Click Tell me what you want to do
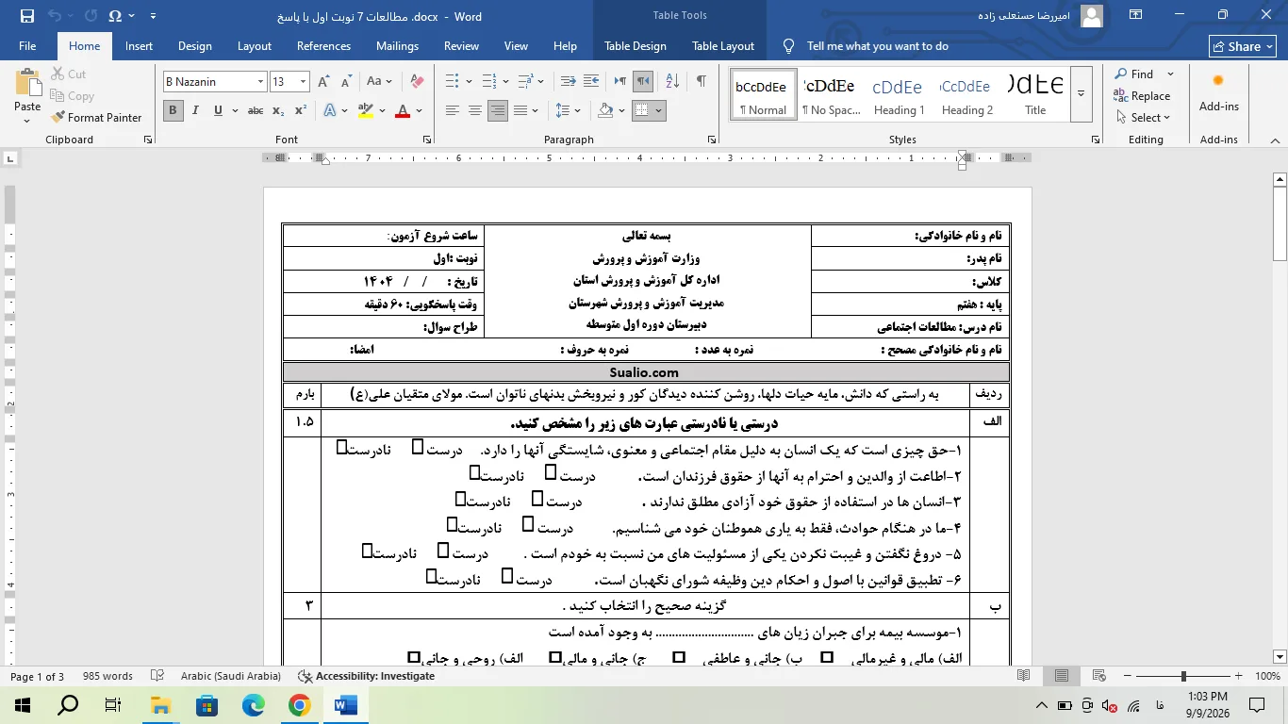 877,46
